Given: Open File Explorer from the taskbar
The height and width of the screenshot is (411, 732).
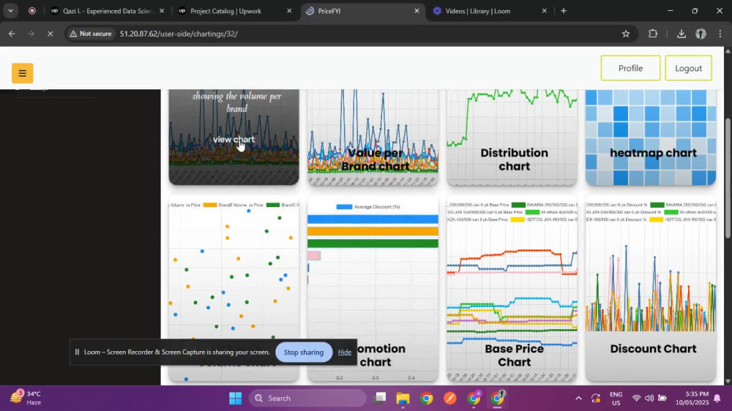Looking at the screenshot, I should 403,398.
